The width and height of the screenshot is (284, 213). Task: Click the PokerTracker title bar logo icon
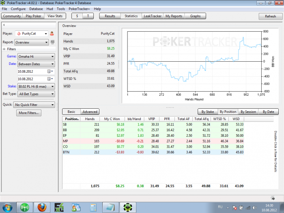[3, 3]
